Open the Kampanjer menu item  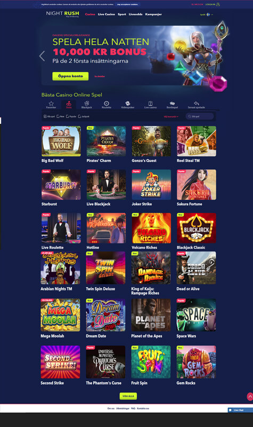(153, 14)
